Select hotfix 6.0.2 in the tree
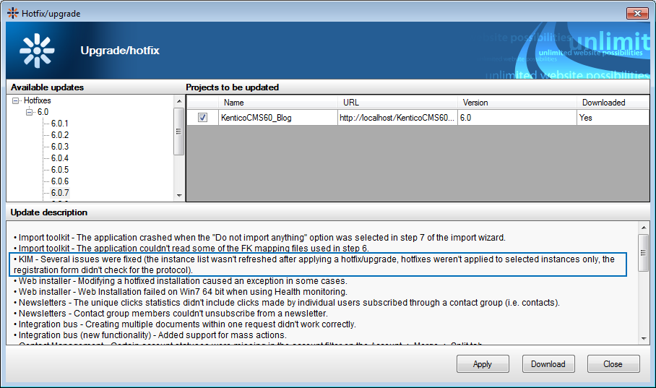Viewport: 656px width, 388px height. tap(60, 135)
